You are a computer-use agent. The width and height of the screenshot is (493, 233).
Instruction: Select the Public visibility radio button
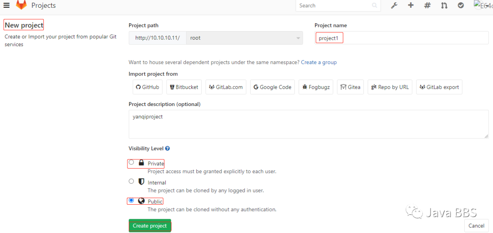pos(131,201)
